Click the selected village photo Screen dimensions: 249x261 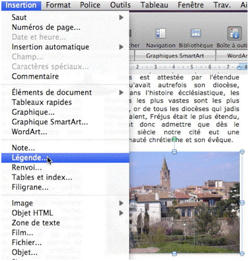click(x=184, y=202)
